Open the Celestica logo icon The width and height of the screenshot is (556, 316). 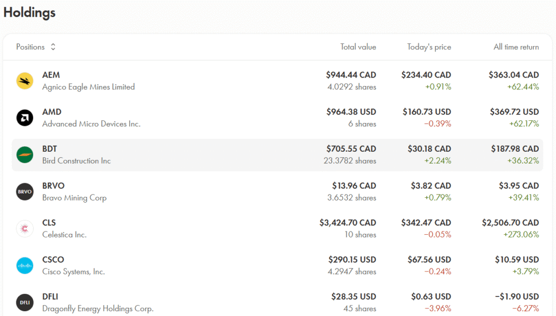pos(25,228)
